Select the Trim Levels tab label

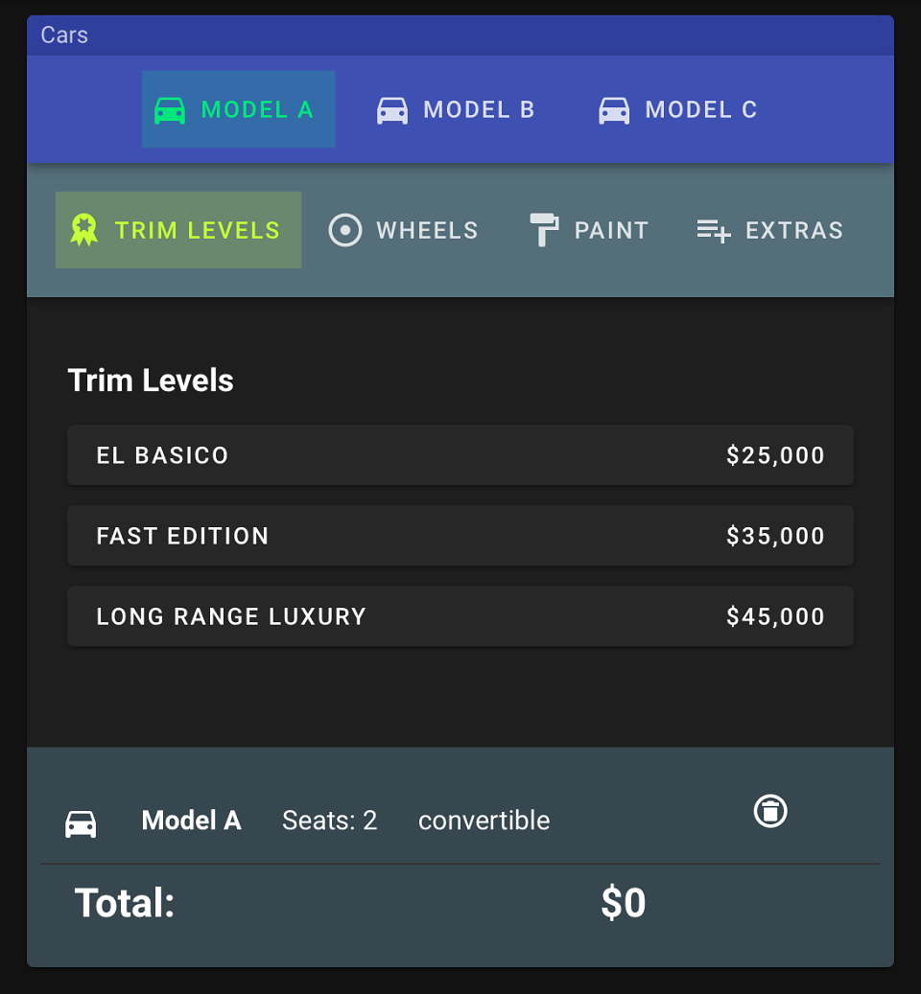pos(198,230)
